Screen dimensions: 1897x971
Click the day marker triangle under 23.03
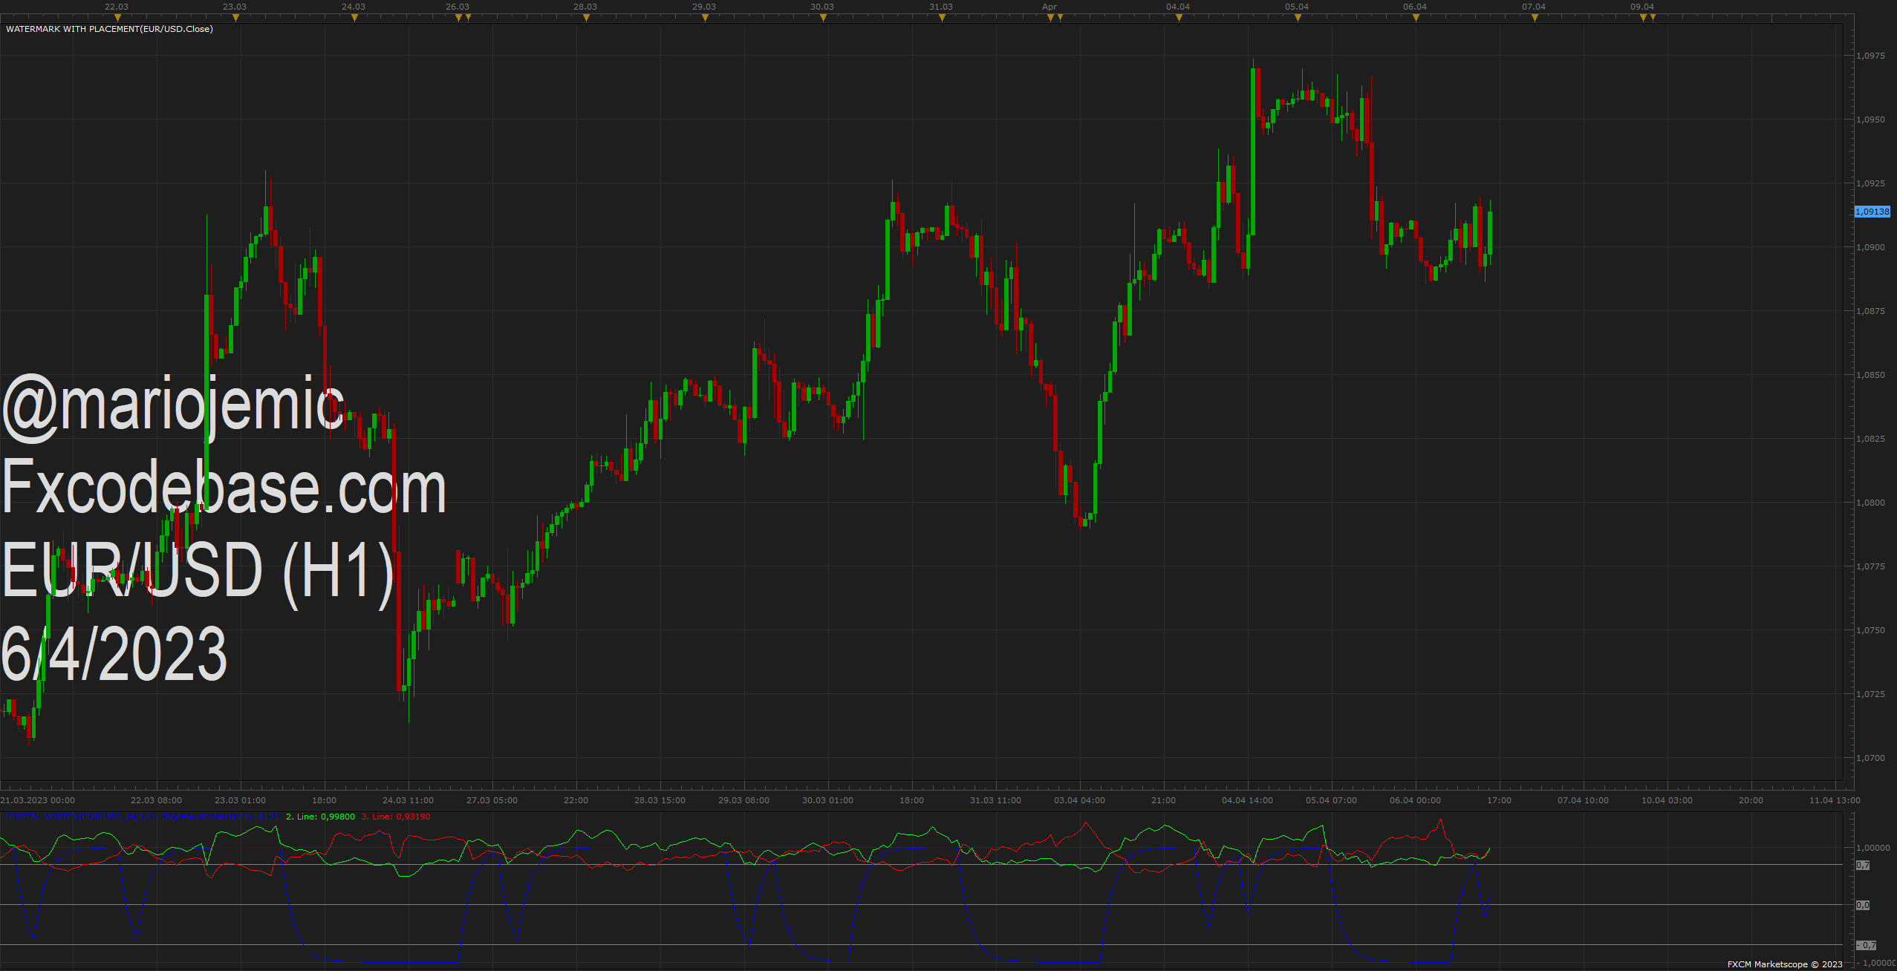pyautogui.click(x=235, y=18)
